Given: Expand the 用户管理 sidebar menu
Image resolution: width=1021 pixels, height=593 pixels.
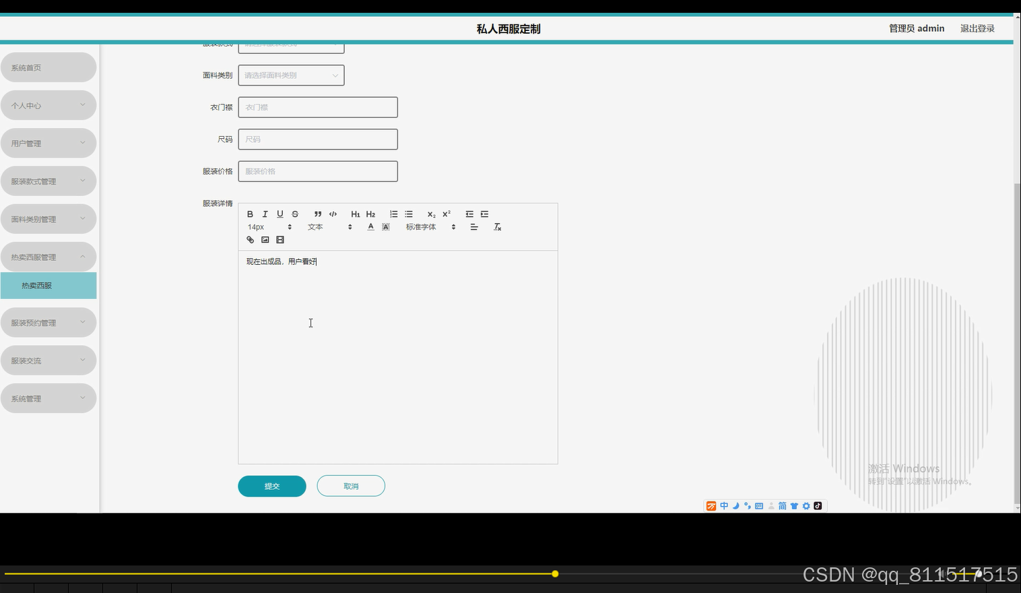Looking at the screenshot, I should pyautogui.click(x=48, y=143).
